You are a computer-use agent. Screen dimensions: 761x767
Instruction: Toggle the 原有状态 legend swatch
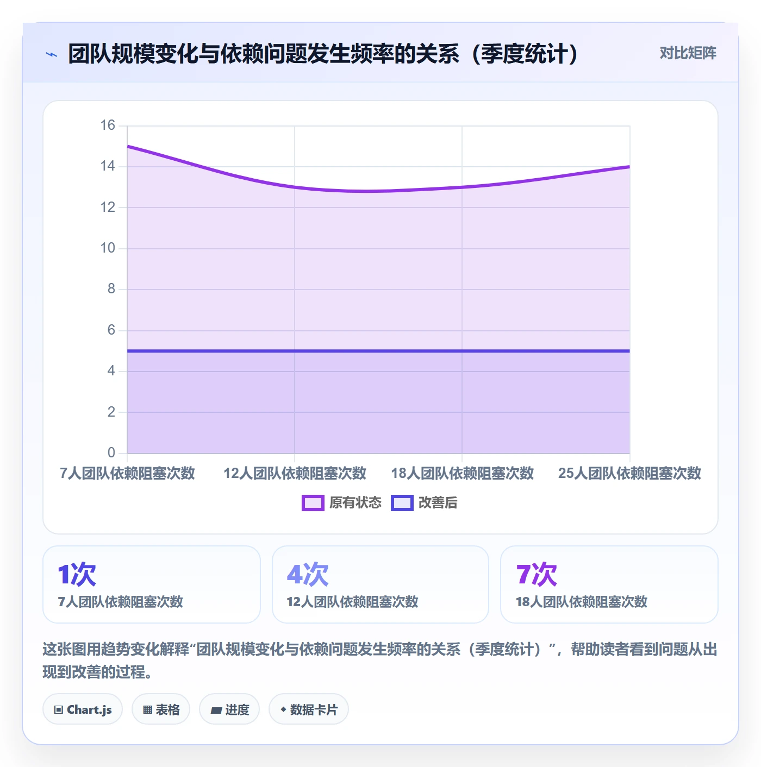[x=313, y=503]
